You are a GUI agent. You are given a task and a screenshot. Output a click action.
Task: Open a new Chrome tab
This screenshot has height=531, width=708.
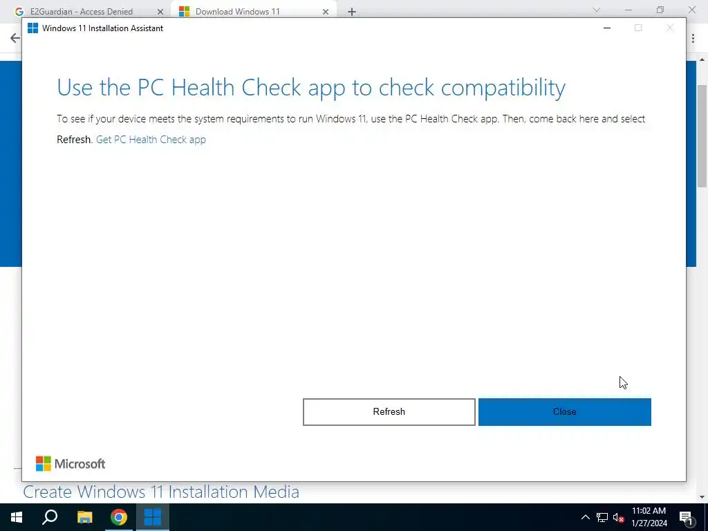pos(352,12)
